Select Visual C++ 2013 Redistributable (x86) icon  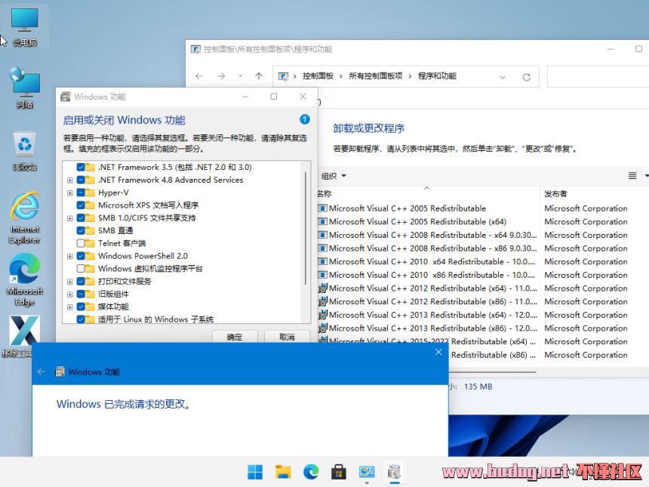(x=323, y=328)
